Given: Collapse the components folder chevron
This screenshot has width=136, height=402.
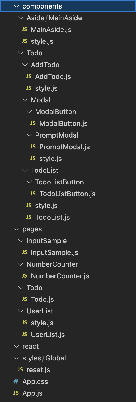Looking at the screenshot, I should [x=16, y=6].
